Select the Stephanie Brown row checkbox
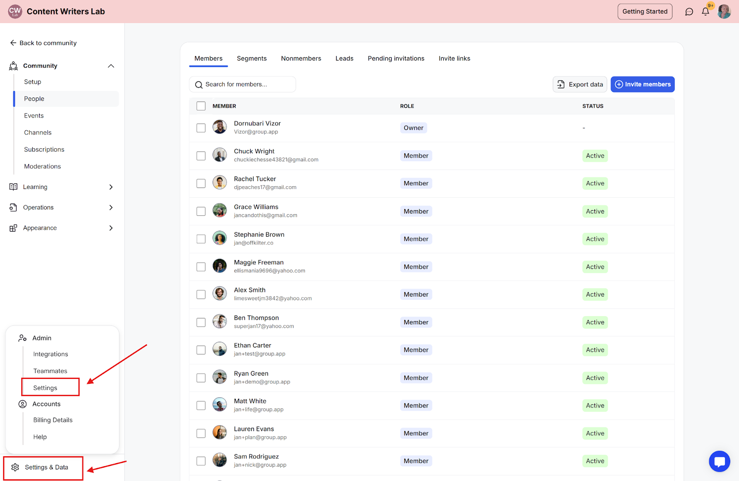This screenshot has height=481, width=739. point(201,239)
